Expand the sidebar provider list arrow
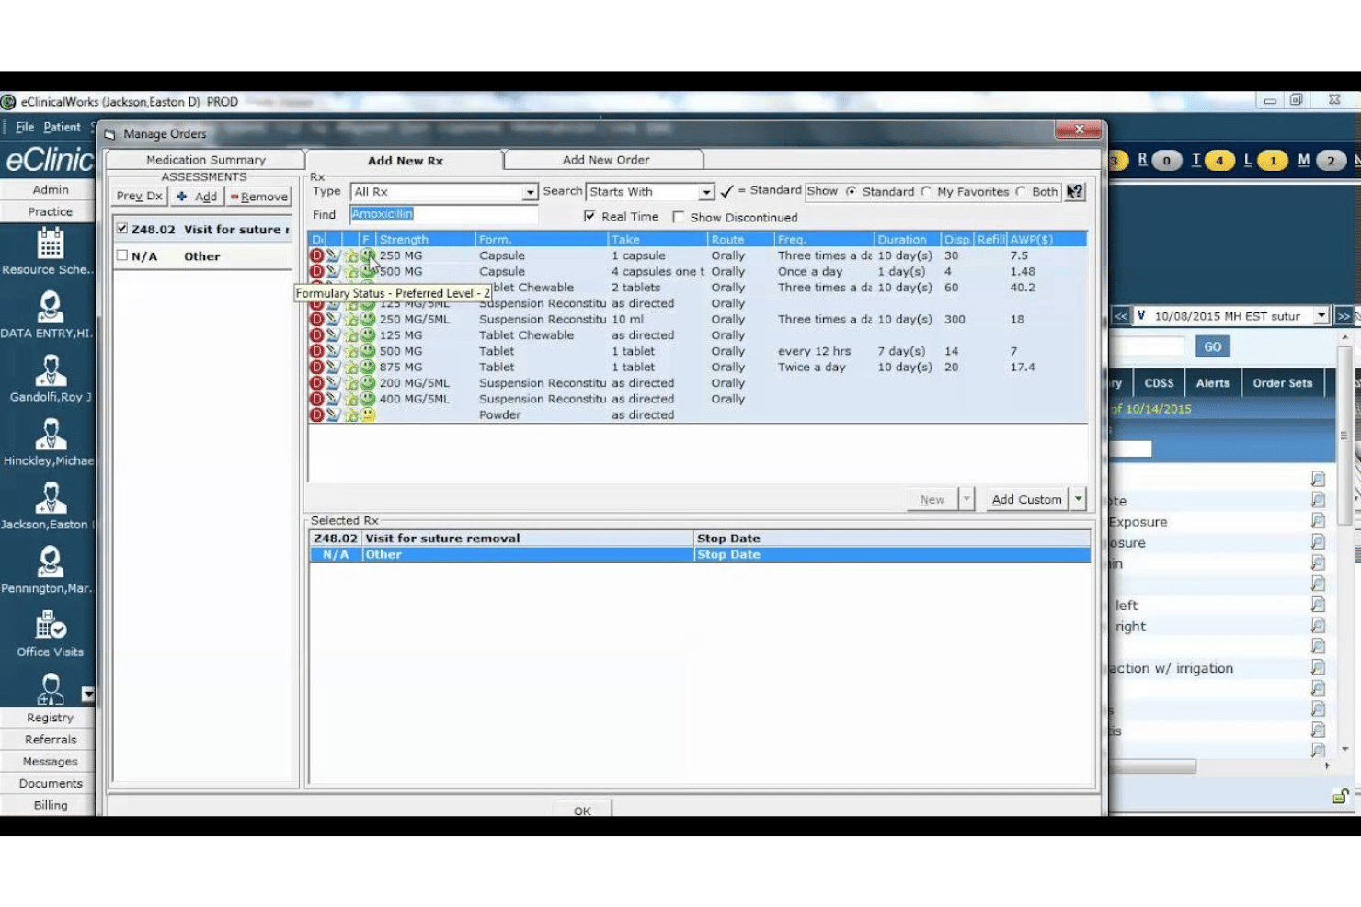The height and width of the screenshot is (907, 1361). (87, 694)
